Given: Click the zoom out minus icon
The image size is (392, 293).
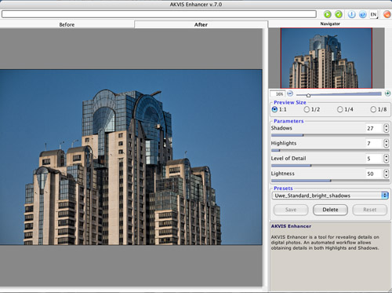Looking at the screenshot, I should (290, 93).
